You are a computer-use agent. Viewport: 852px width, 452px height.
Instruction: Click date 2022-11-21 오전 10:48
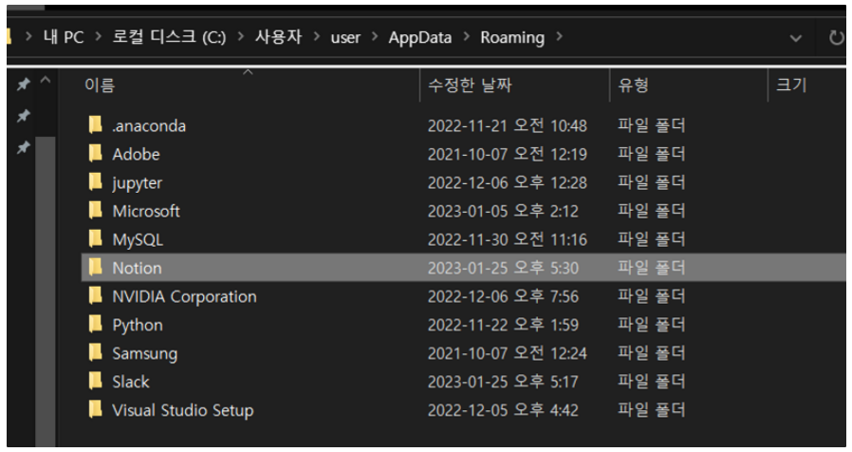tap(507, 125)
